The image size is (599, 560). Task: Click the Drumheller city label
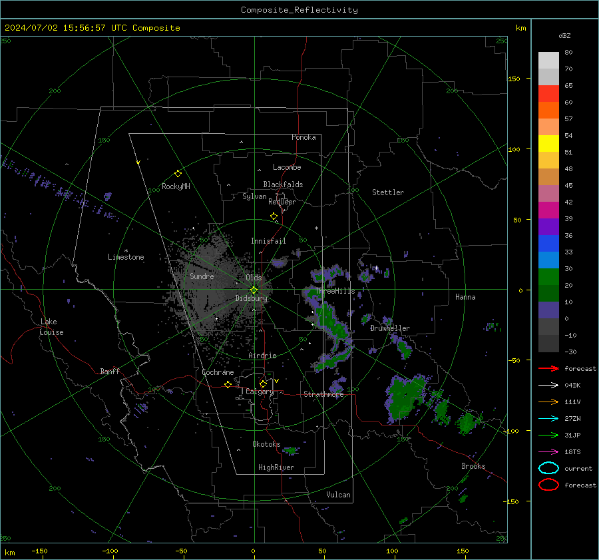[389, 328]
